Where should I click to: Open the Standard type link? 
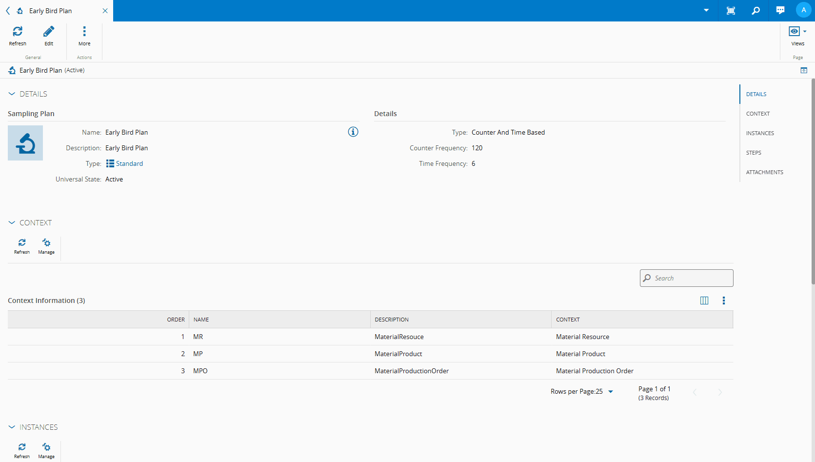pos(129,163)
